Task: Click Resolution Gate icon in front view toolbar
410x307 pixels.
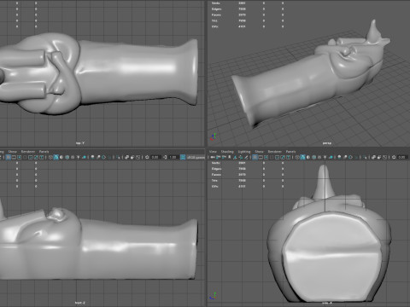Action: (x=19, y=157)
